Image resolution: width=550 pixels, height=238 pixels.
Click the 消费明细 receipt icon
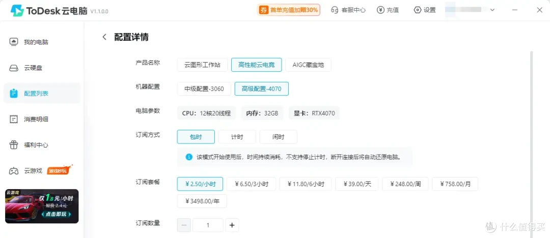click(14, 119)
